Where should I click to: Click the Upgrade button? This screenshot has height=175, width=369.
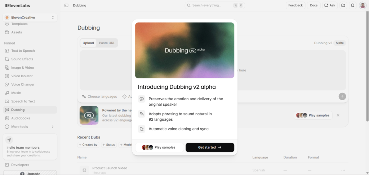point(30,173)
